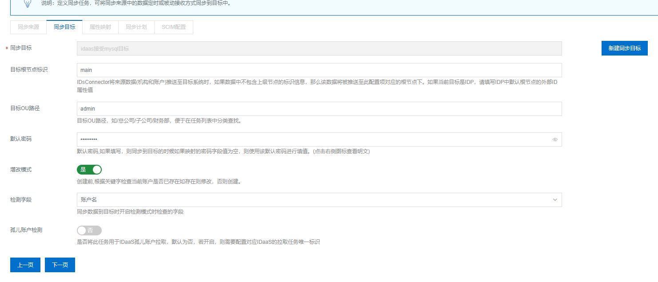Toggle the 增改模式 switch off
The width and height of the screenshot is (658, 282).
click(x=89, y=170)
